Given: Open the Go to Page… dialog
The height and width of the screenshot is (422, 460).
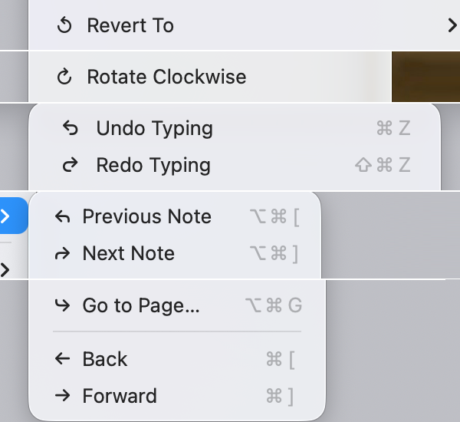Looking at the screenshot, I should tap(141, 306).
